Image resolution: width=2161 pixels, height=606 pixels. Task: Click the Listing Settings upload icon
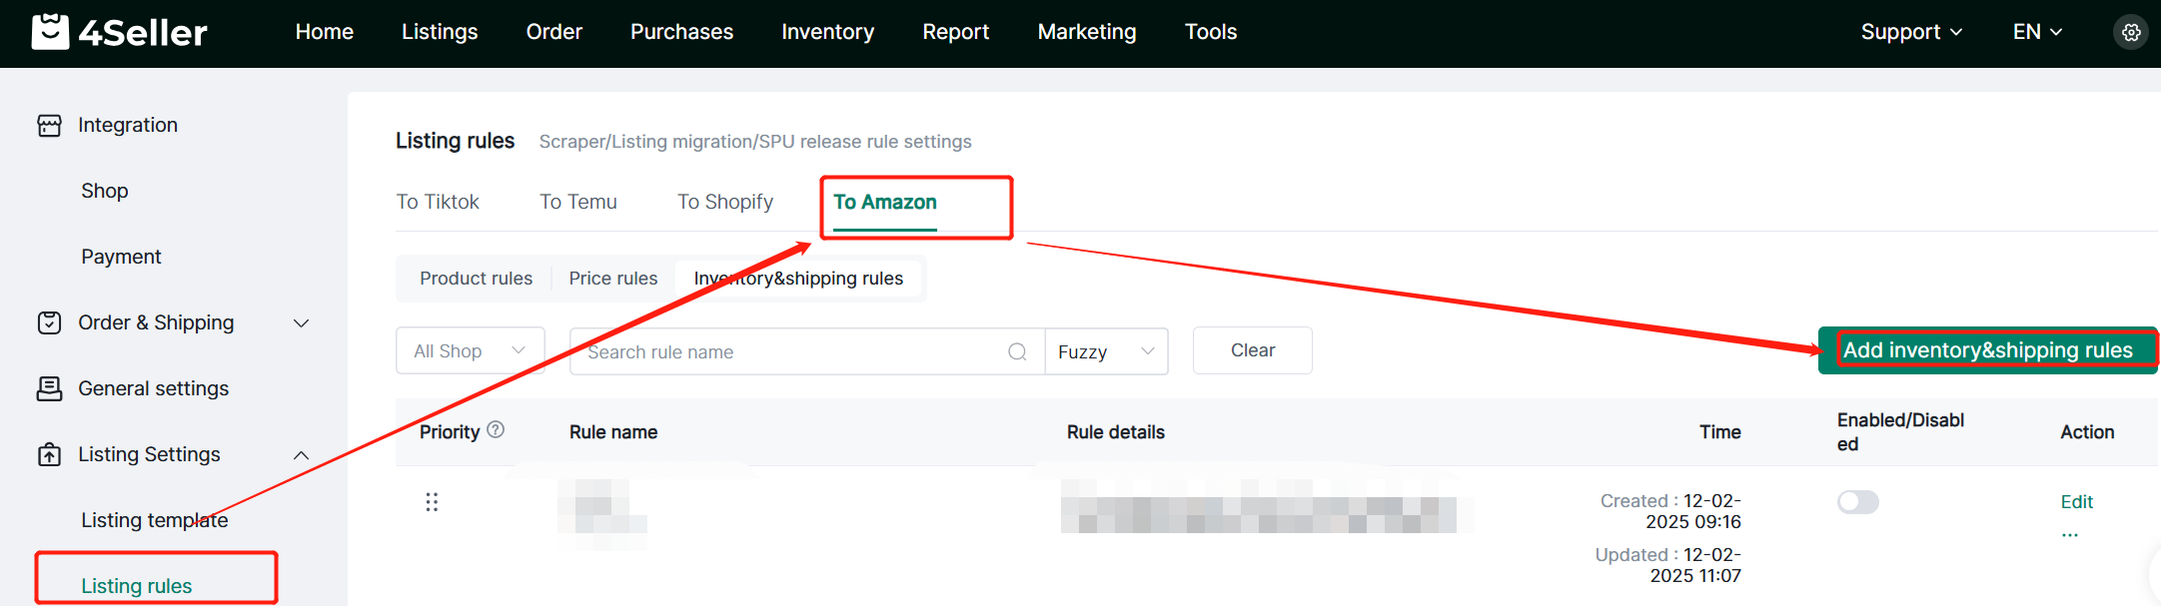pyautogui.click(x=49, y=454)
